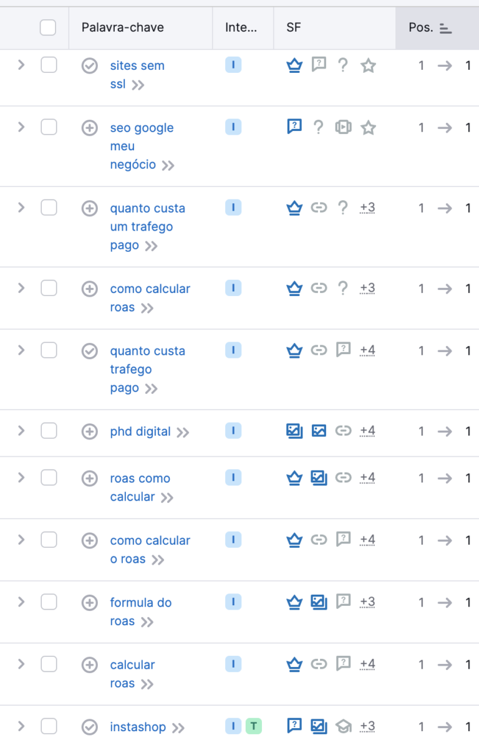Click the Informational intent badge for 'sites sem ssl'
Screen dimensions: 479x748
coord(233,65)
